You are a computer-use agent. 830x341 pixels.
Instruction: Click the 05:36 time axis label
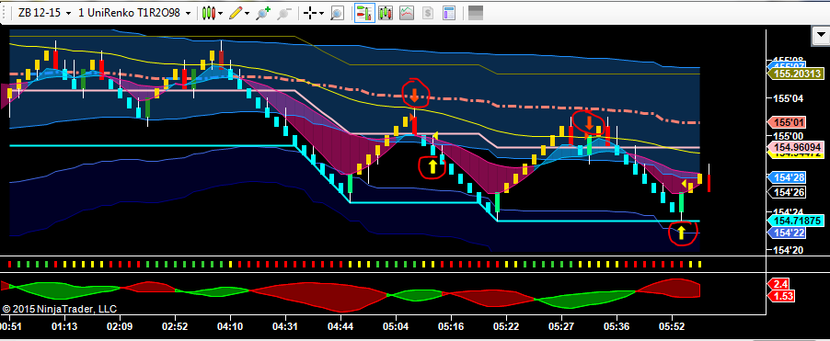617,326
